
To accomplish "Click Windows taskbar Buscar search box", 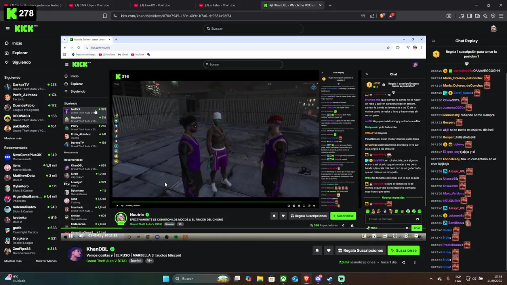I will point(202,279).
